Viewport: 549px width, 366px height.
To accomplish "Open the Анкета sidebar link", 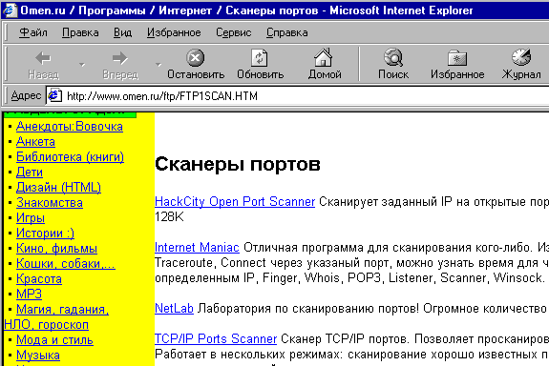I will tap(35, 142).
